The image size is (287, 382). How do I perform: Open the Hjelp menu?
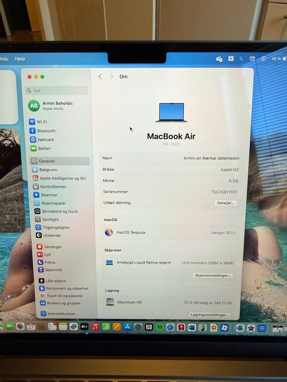coord(20,59)
